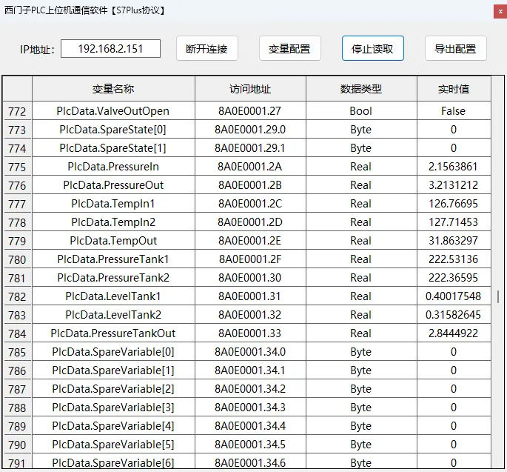
Task: Select address cell 8A0E0001.27
Action: 250,111
